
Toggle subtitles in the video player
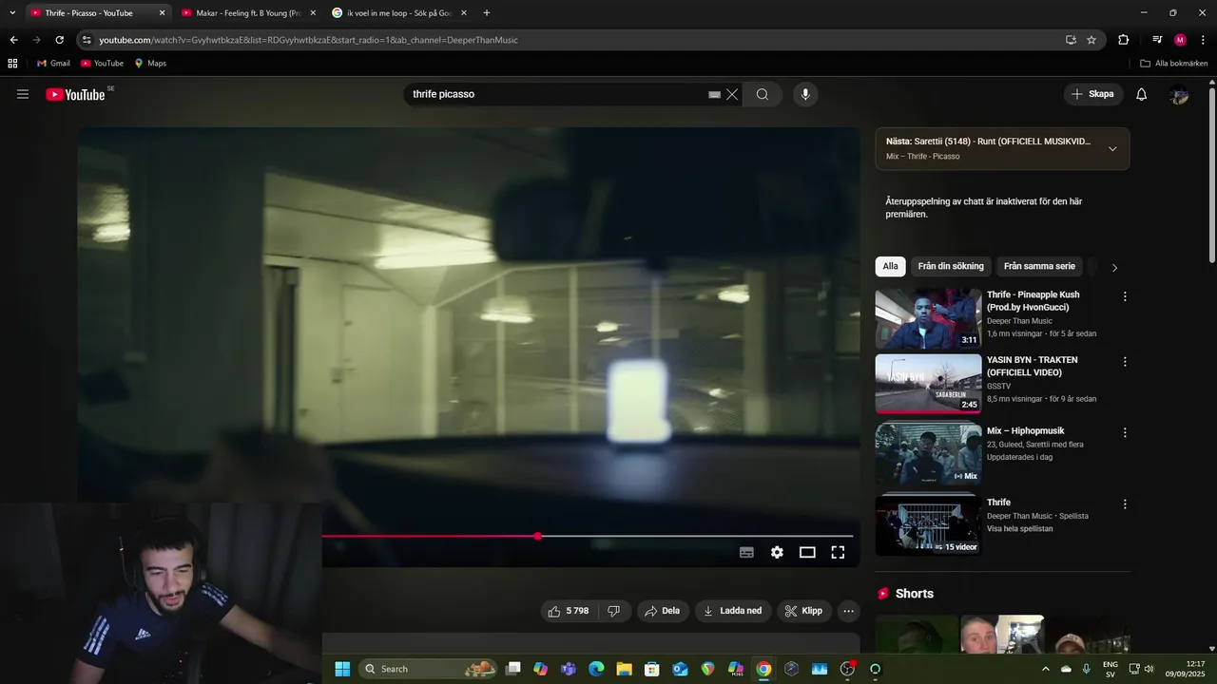[x=746, y=552]
